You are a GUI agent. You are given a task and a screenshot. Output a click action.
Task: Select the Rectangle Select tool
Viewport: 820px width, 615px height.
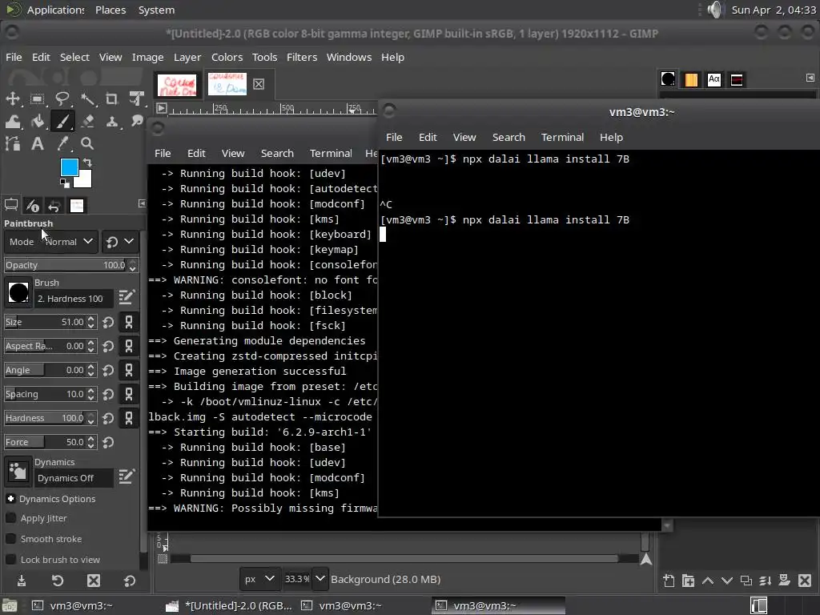tap(37, 98)
